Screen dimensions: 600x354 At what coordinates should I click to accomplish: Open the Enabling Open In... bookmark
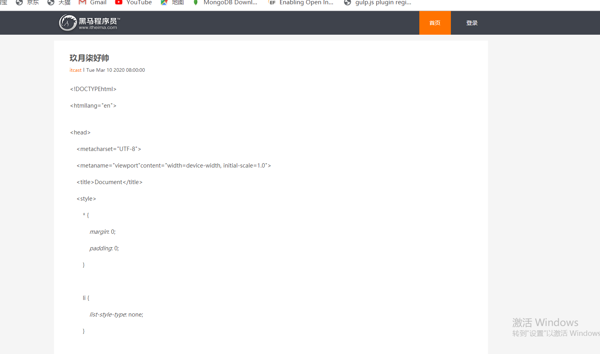301,2
